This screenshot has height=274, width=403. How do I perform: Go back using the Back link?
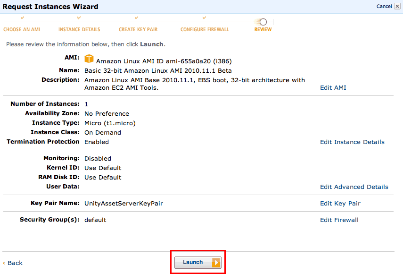(x=15, y=263)
